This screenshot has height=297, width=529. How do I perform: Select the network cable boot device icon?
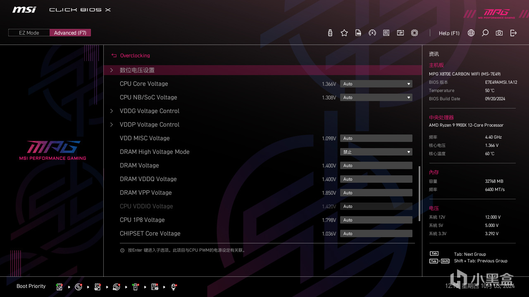174,287
